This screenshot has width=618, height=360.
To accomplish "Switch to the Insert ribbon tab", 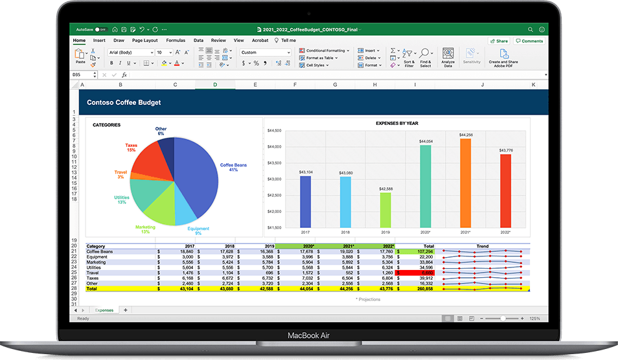I will pos(99,40).
